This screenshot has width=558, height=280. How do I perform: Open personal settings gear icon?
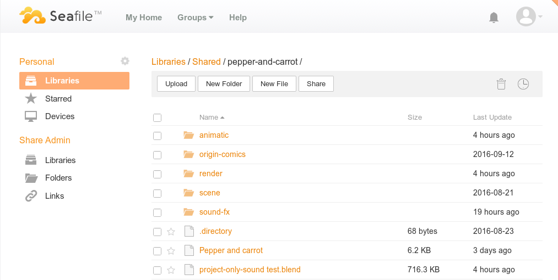tap(125, 61)
